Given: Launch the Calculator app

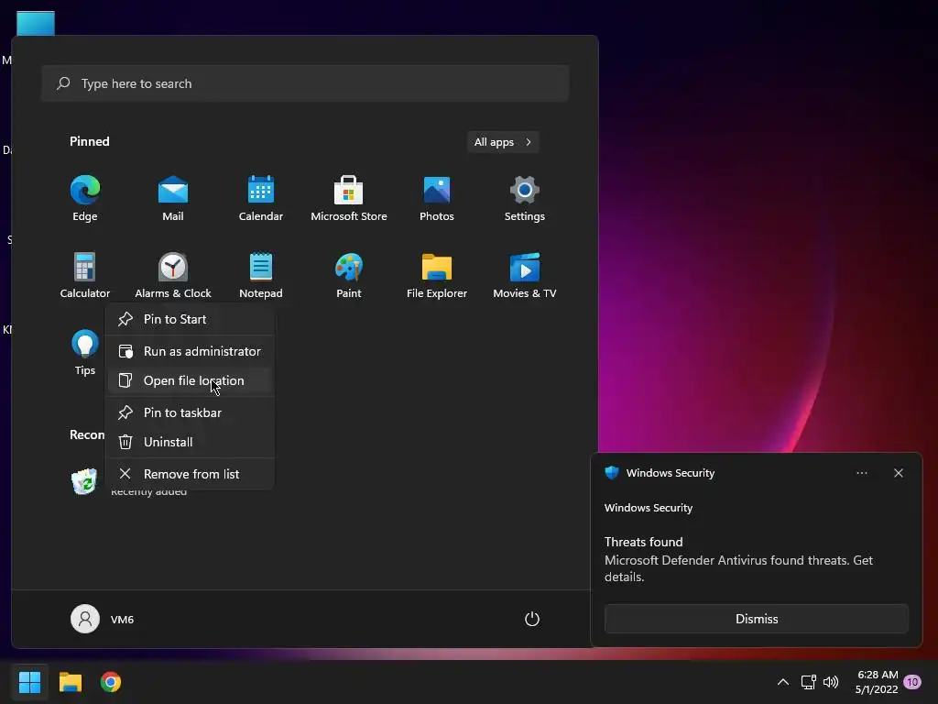Looking at the screenshot, I should 85,275.
